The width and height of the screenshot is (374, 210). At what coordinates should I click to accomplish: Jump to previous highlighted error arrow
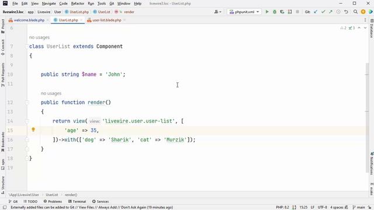pos(359,28)
